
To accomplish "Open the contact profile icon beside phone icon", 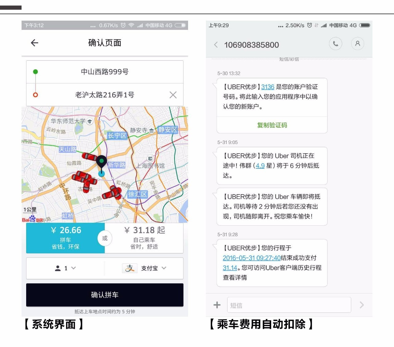I will click(x=357, y=44).
